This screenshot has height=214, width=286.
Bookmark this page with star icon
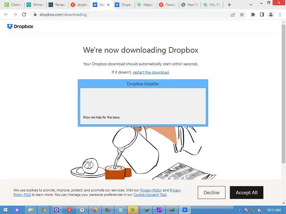pos(242,14)
